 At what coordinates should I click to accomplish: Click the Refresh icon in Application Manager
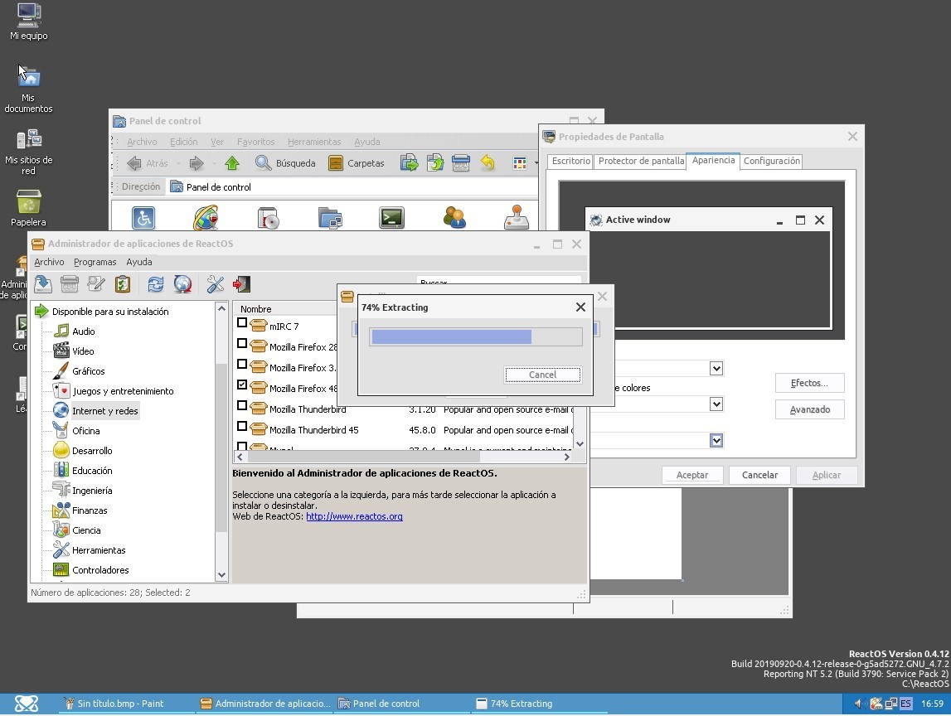156,284
